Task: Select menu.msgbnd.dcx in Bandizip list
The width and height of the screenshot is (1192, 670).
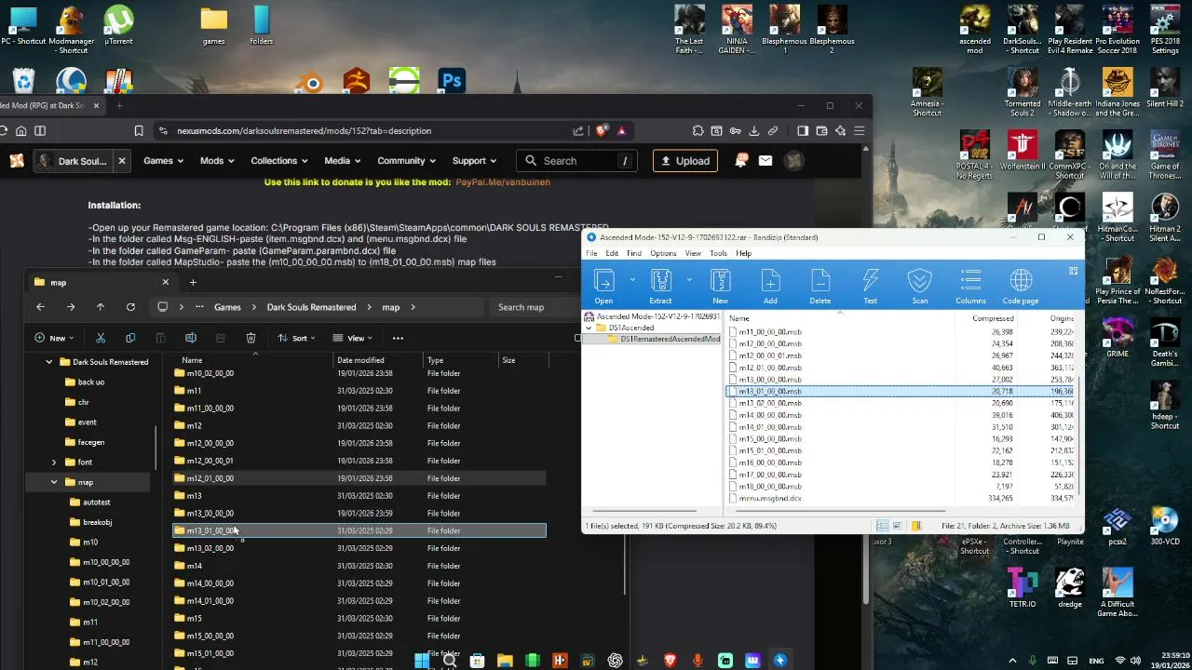Action: [x=770, y=499]
